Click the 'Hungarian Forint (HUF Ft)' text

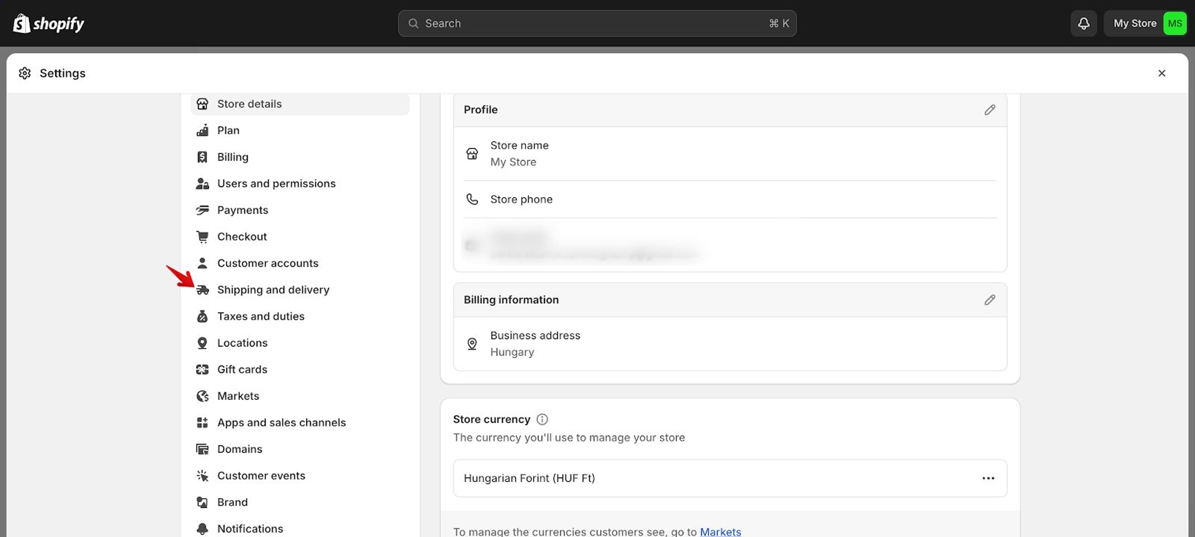coord(529,478)
